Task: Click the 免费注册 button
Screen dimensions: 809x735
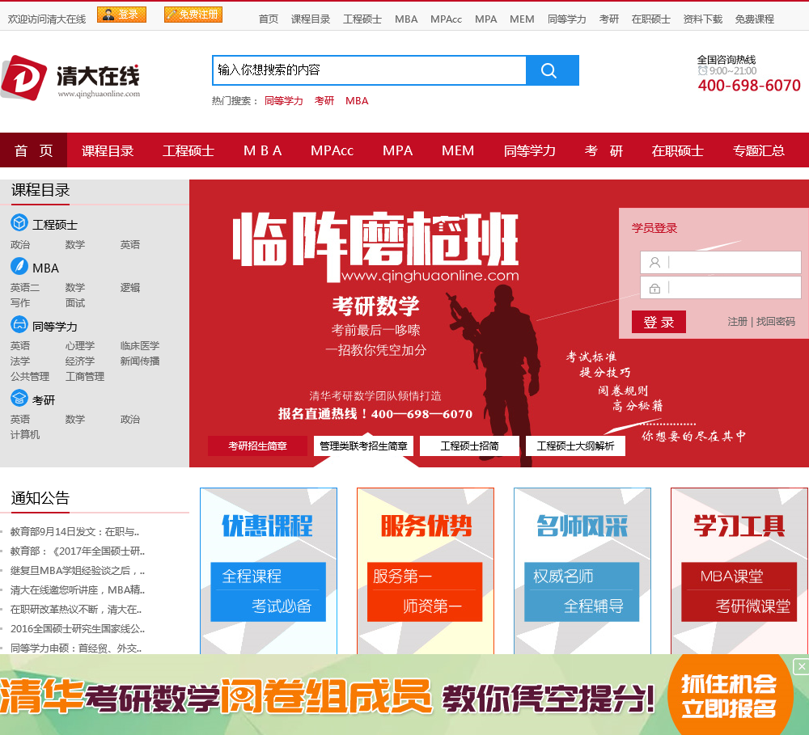Action: pos(193,15)
